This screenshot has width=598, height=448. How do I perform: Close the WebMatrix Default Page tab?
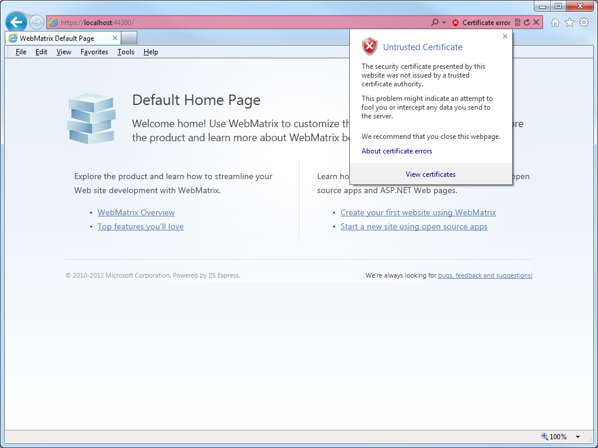115,38
